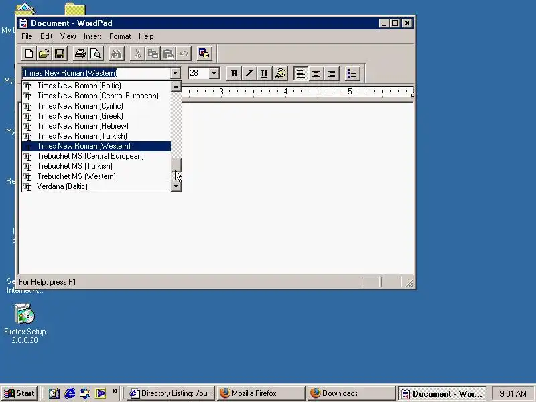Create a new document with the New icon
Image resolution: width=536 pixels, height=402 pixels.
click(x=29, y=54)
